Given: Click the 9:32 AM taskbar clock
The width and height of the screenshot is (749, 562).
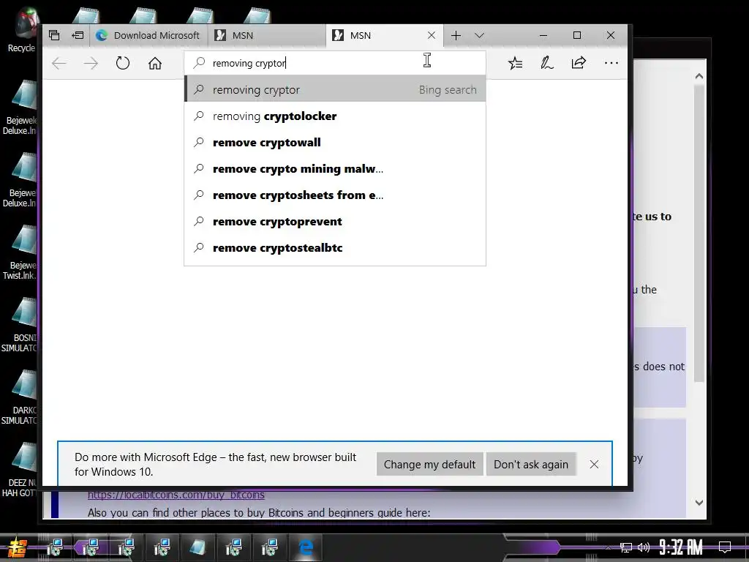Looking at the screenshot, I should [x=681, y=547].
